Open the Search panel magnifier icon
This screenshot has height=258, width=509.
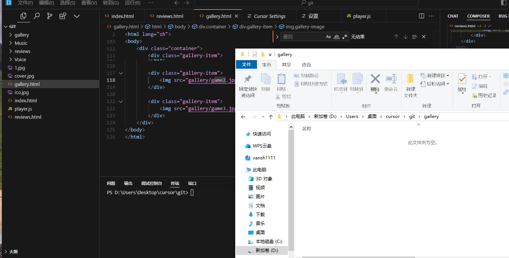tap(37, 16)
